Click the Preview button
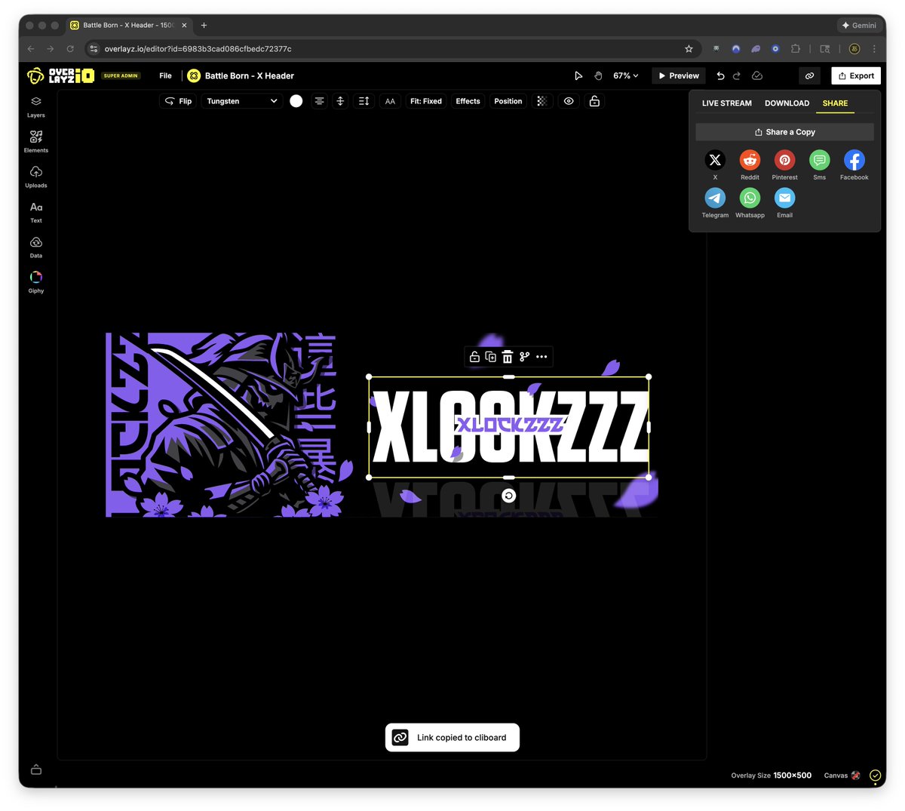The image size is (905, 811). coord(679,75)
